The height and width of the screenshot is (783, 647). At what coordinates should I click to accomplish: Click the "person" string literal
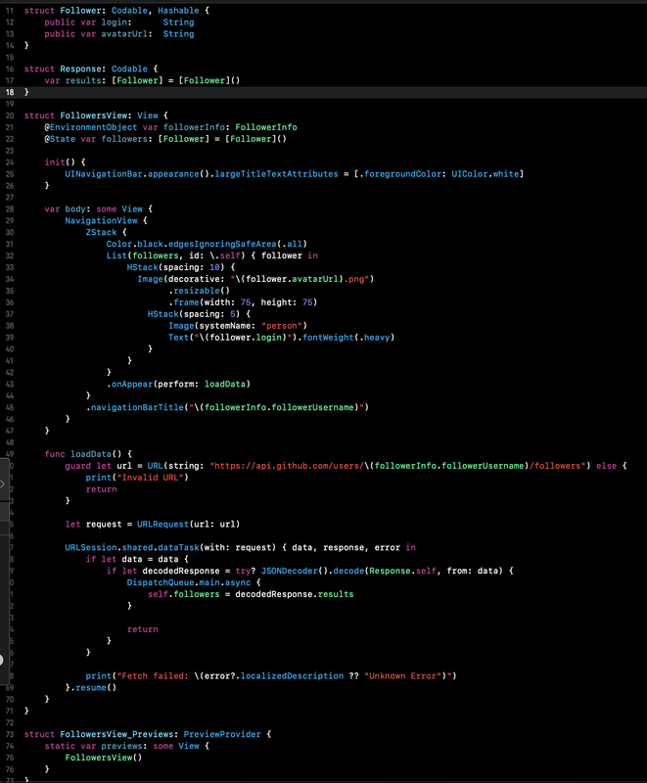pyautogui.click(x=282, y=326)
